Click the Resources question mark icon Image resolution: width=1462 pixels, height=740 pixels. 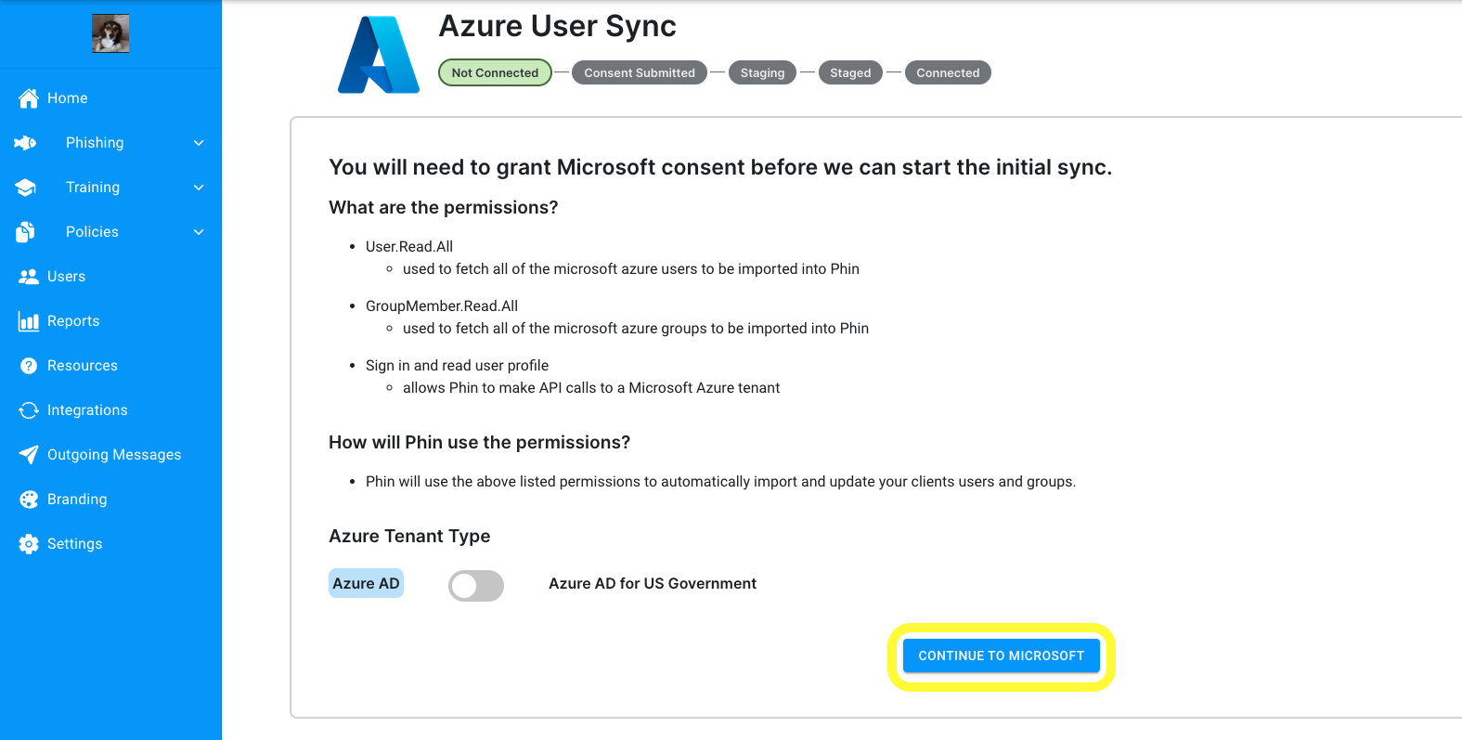29,366
